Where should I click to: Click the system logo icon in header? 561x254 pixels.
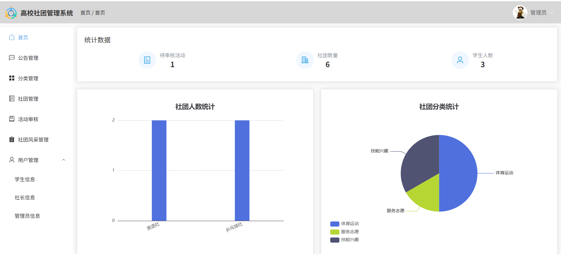click(11, 13)
